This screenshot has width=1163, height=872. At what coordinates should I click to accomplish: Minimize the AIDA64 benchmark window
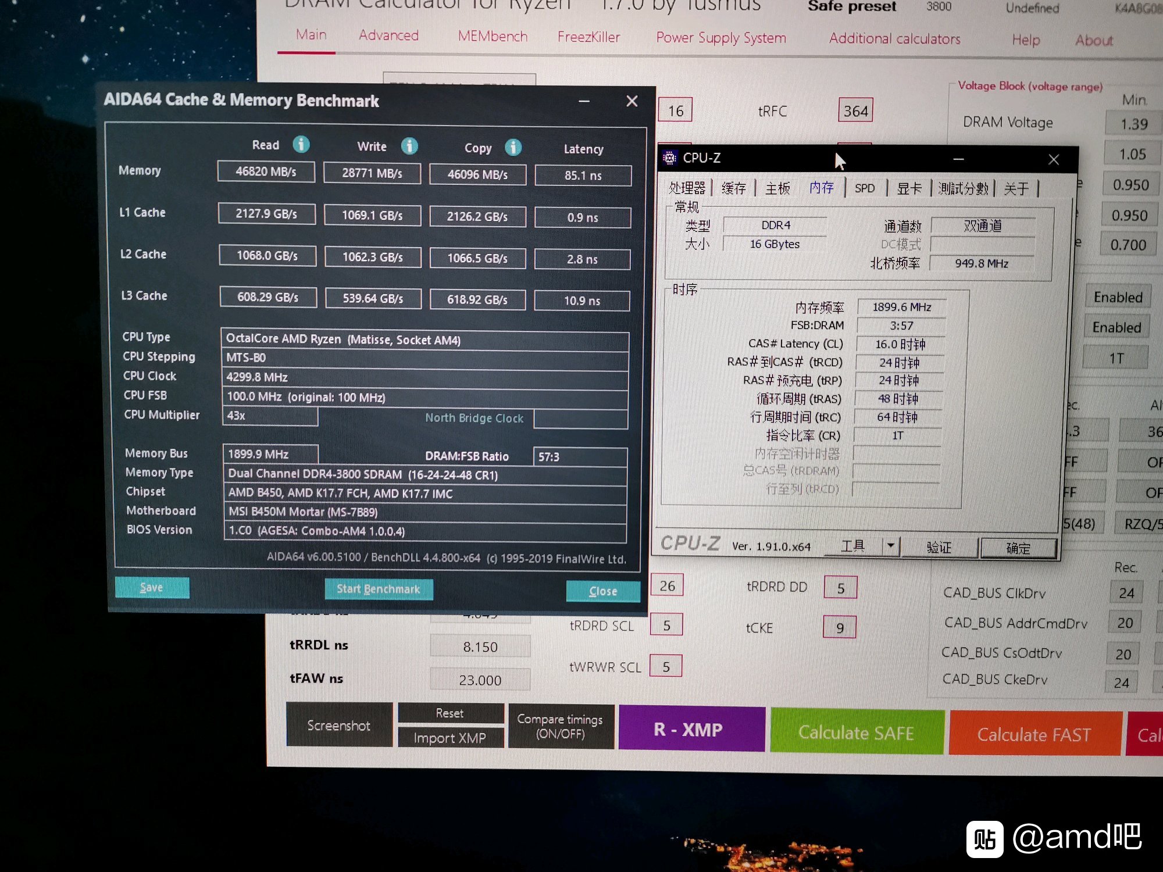[584, 101]
